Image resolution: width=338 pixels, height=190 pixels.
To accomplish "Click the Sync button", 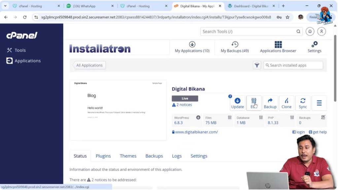I will [x=303, y=103].
